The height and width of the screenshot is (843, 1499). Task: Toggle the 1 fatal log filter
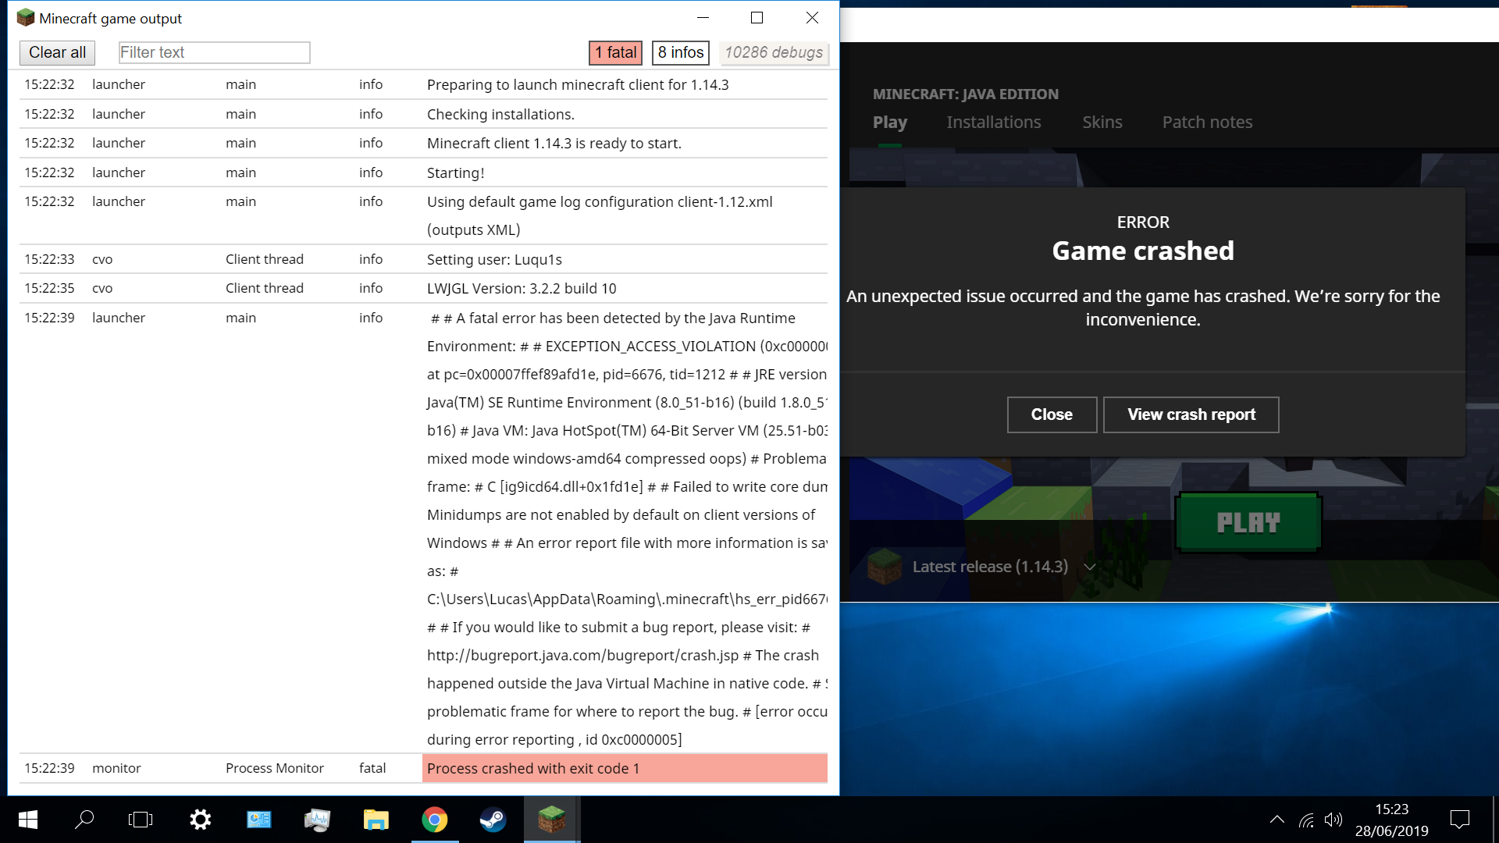coord(615,52)
